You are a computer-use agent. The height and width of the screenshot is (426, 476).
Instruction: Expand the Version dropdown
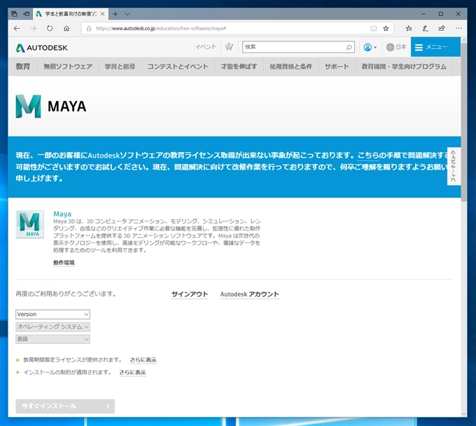pos(52,314)
